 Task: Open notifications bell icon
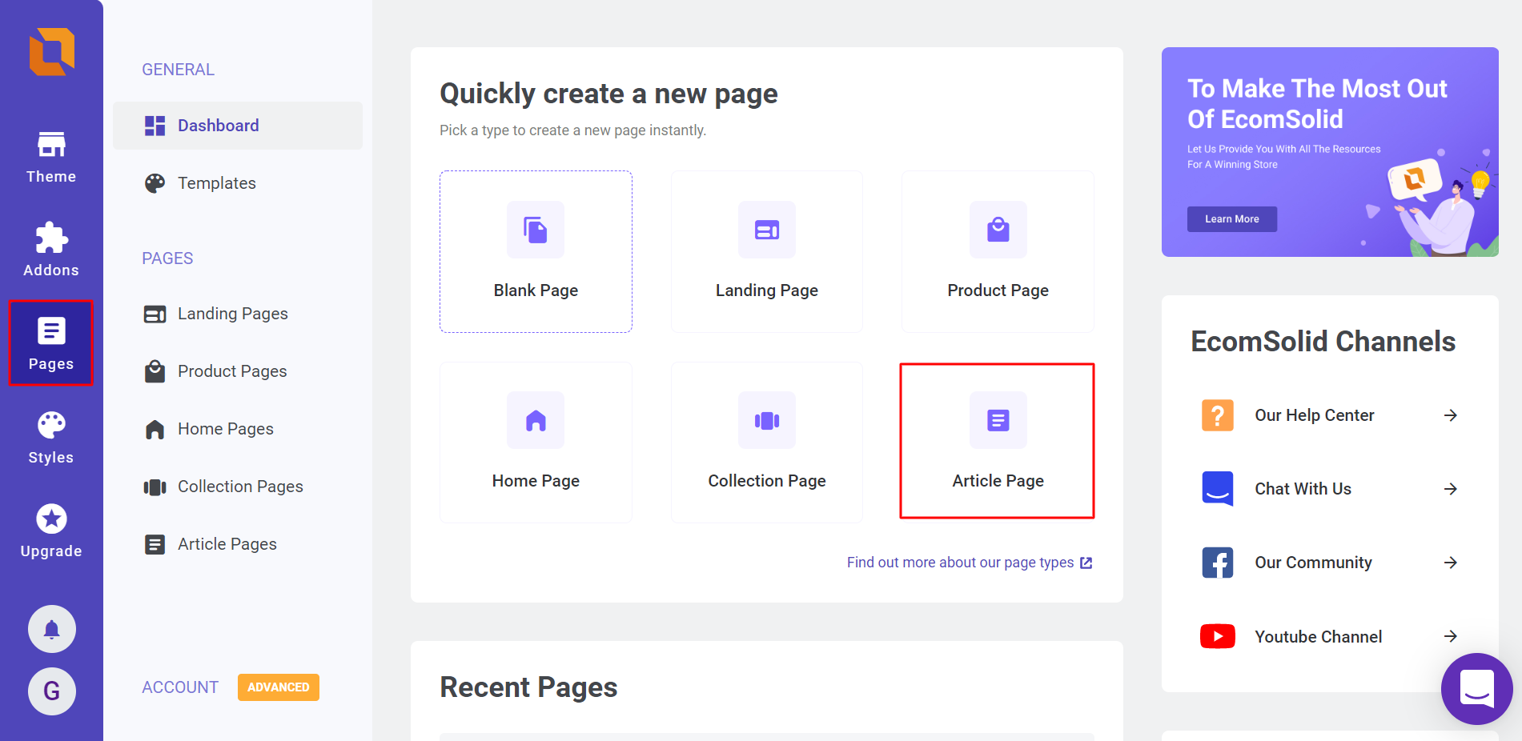52,629
